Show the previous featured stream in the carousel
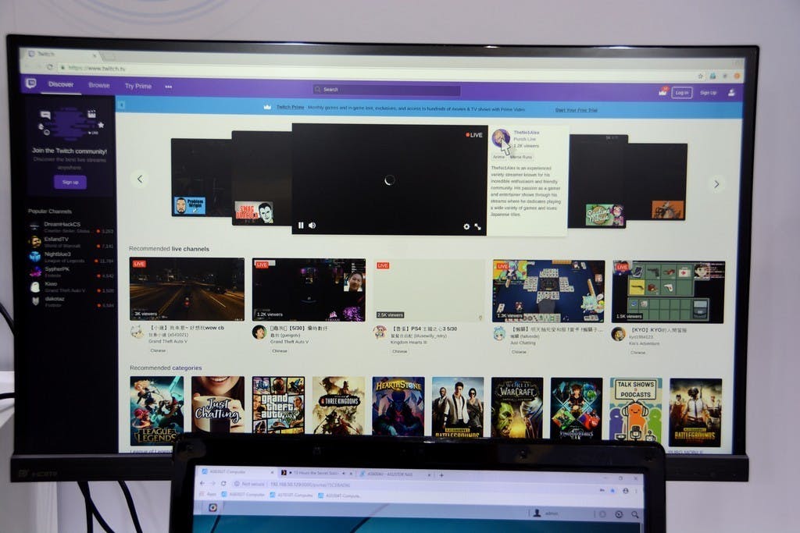Viewport: 800px width, 533px height. (x=141, y=179)
